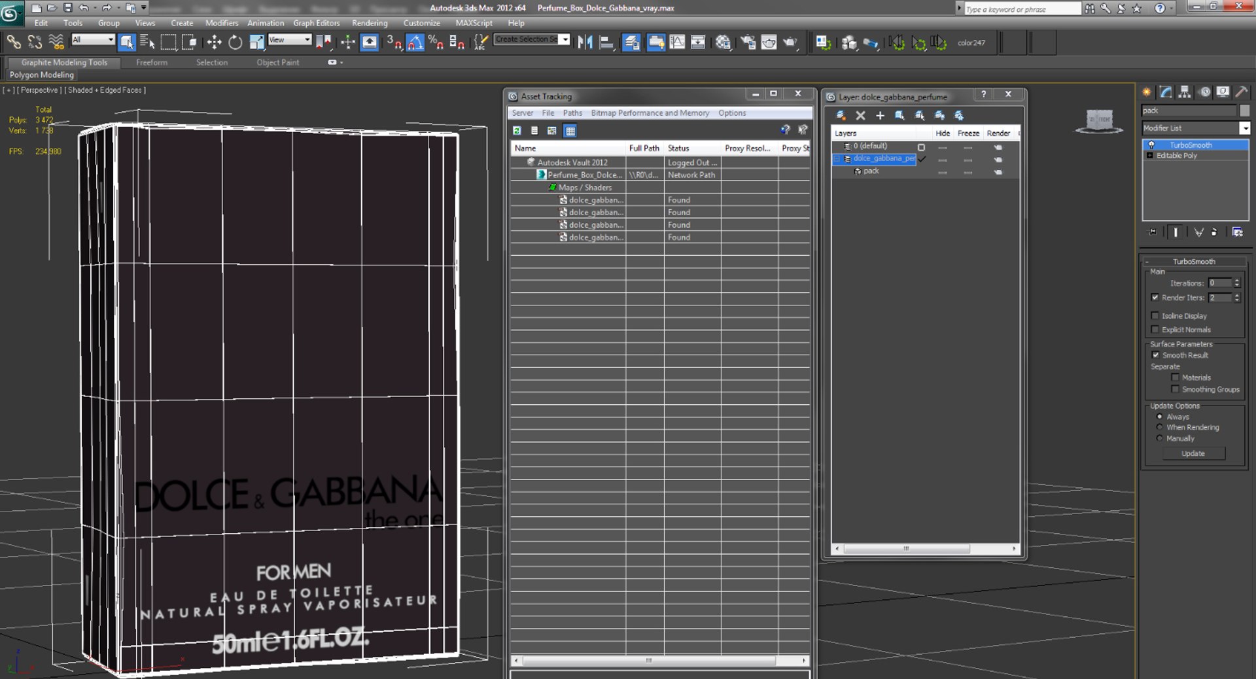The height and width of the screenshot is (679, 1256).
Task: Open the Hierarchy command panel tab
Action: tap(1185, 92)
